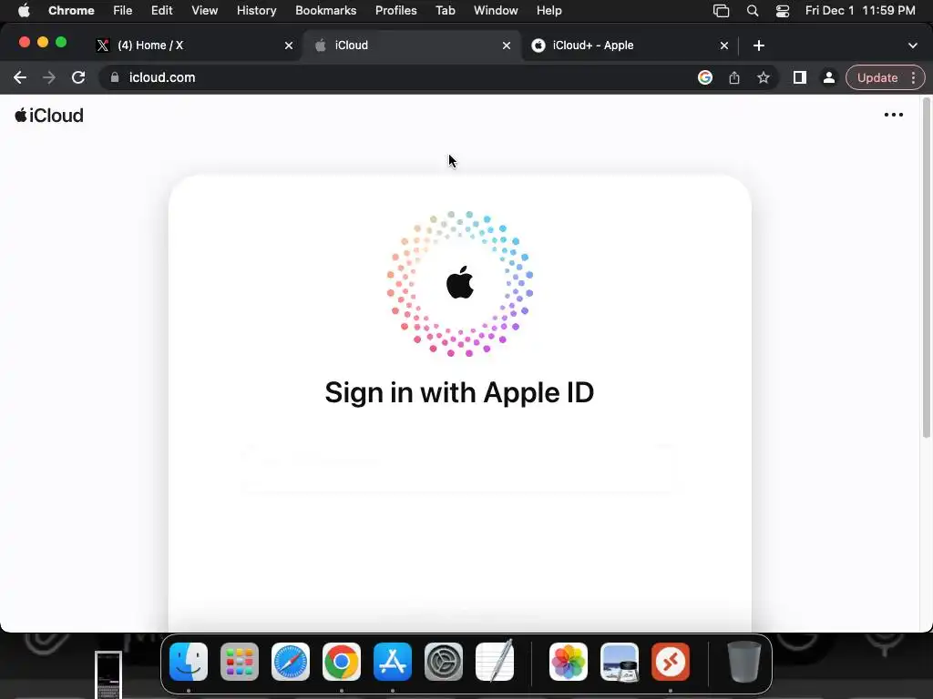
Task: Open the Edit menu
Action: tap(161, 10)
